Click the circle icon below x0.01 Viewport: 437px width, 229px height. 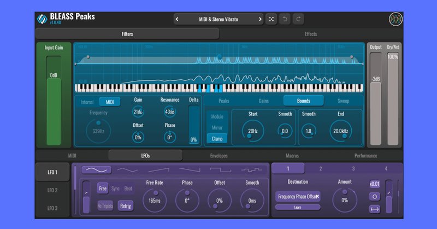tap(375, 196)
